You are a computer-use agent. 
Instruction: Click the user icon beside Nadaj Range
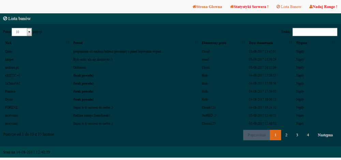(x=311, y=6)
